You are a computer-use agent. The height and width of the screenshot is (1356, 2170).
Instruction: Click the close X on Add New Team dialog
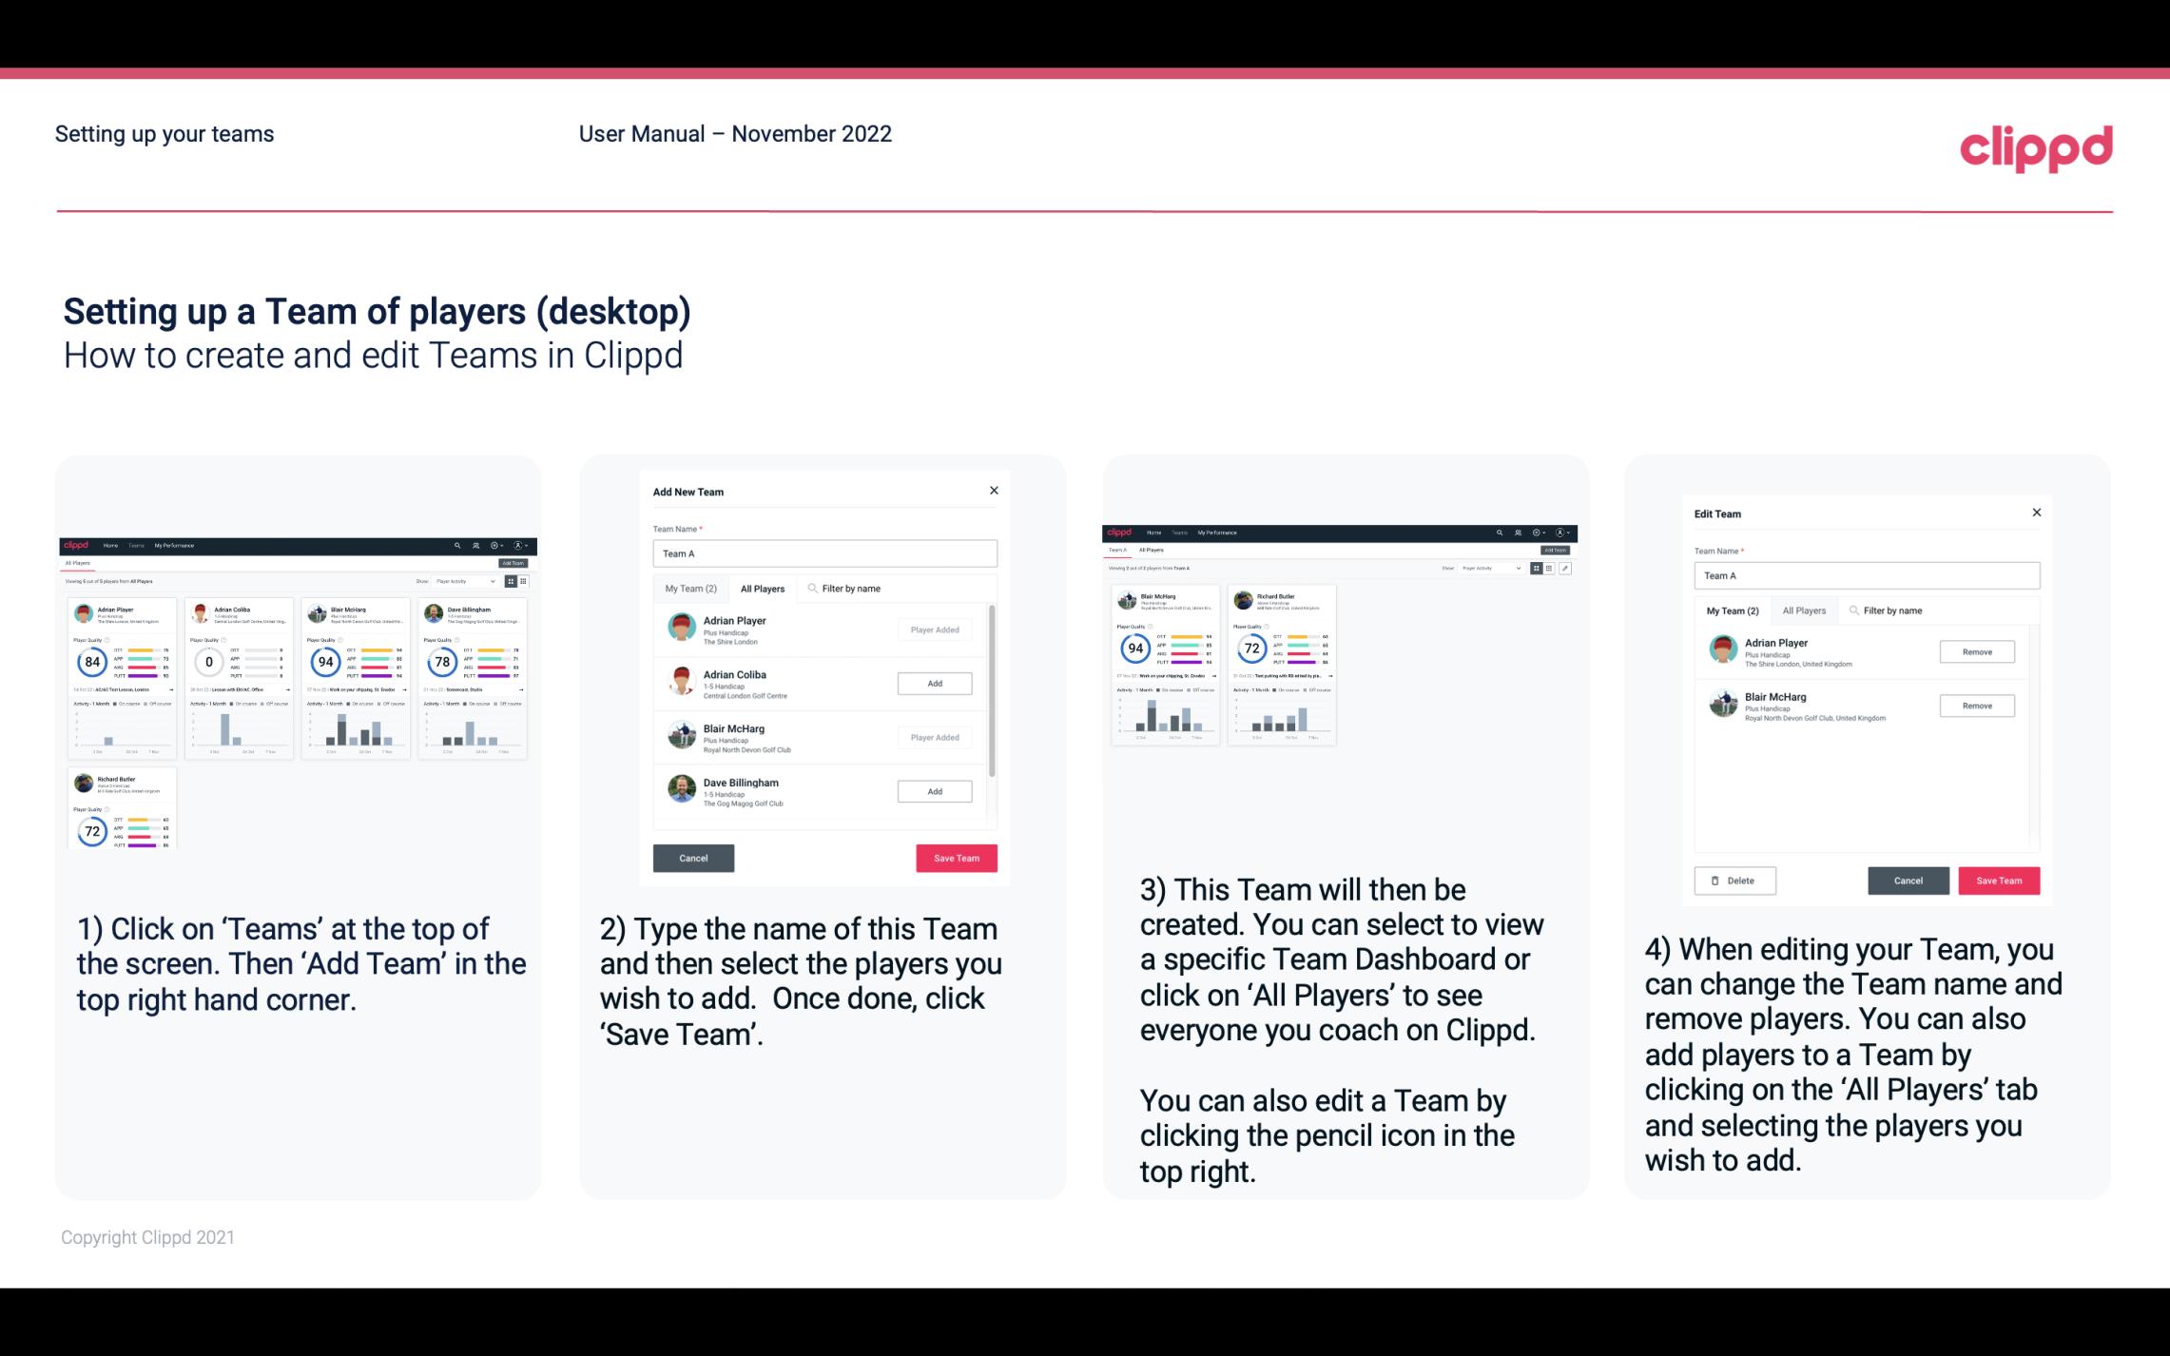[996, 491]
